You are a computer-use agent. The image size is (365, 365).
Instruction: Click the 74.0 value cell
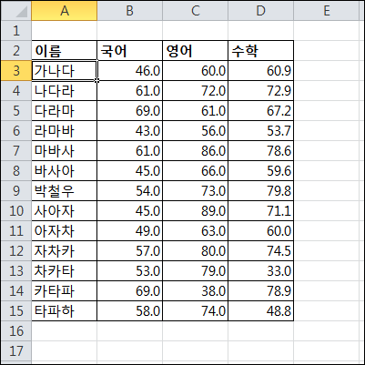pyautogui.click(x=196, y=311)
